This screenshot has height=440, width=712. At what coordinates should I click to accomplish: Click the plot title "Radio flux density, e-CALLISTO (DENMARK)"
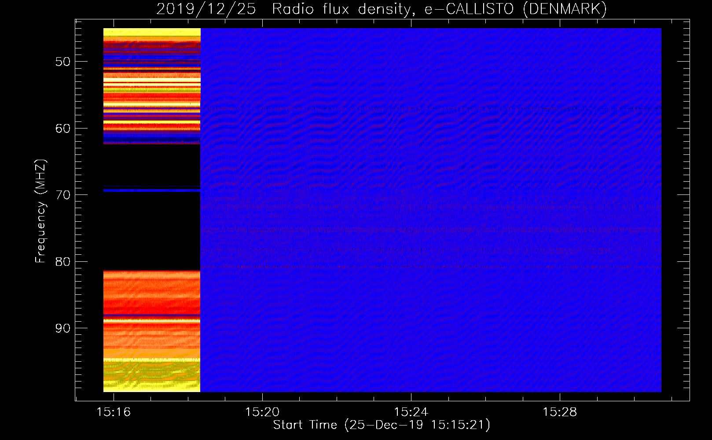coord(439,9)
